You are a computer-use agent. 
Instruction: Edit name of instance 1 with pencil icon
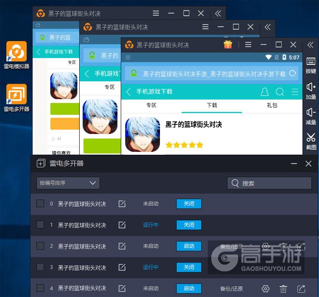(122, 225)
